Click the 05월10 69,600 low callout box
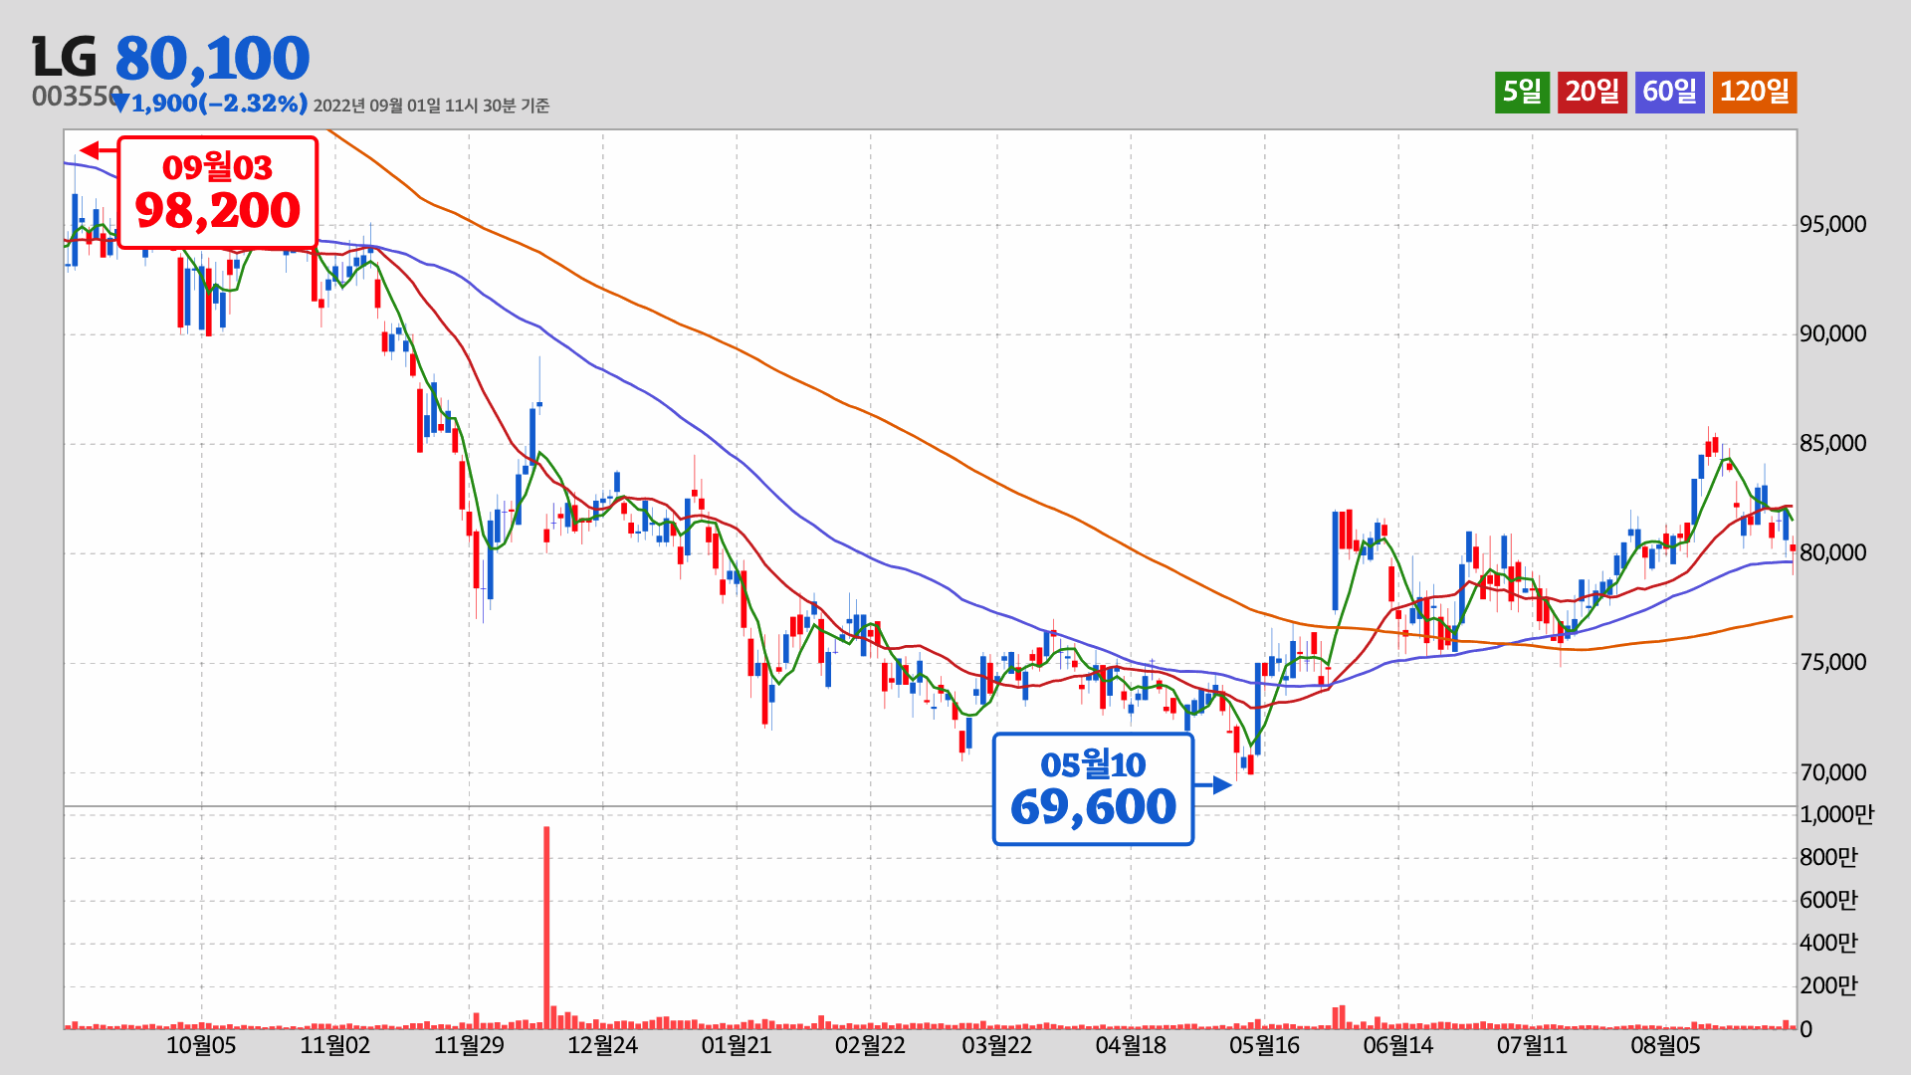 1093,789
